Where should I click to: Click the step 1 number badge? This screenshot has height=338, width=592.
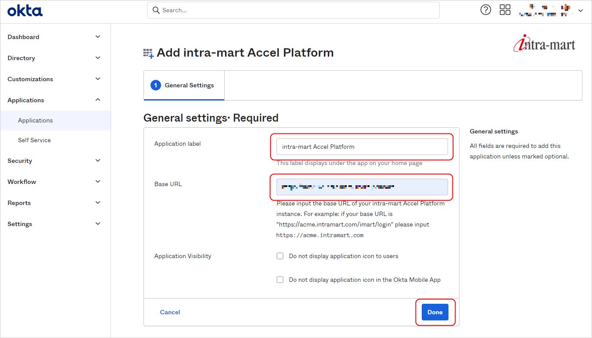click(x=155, y=85)
